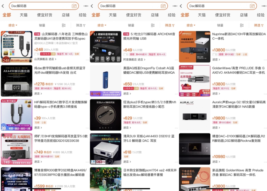Tap the back arrow on the middle phone screen
Screen dimensions: 267x191
92,6
